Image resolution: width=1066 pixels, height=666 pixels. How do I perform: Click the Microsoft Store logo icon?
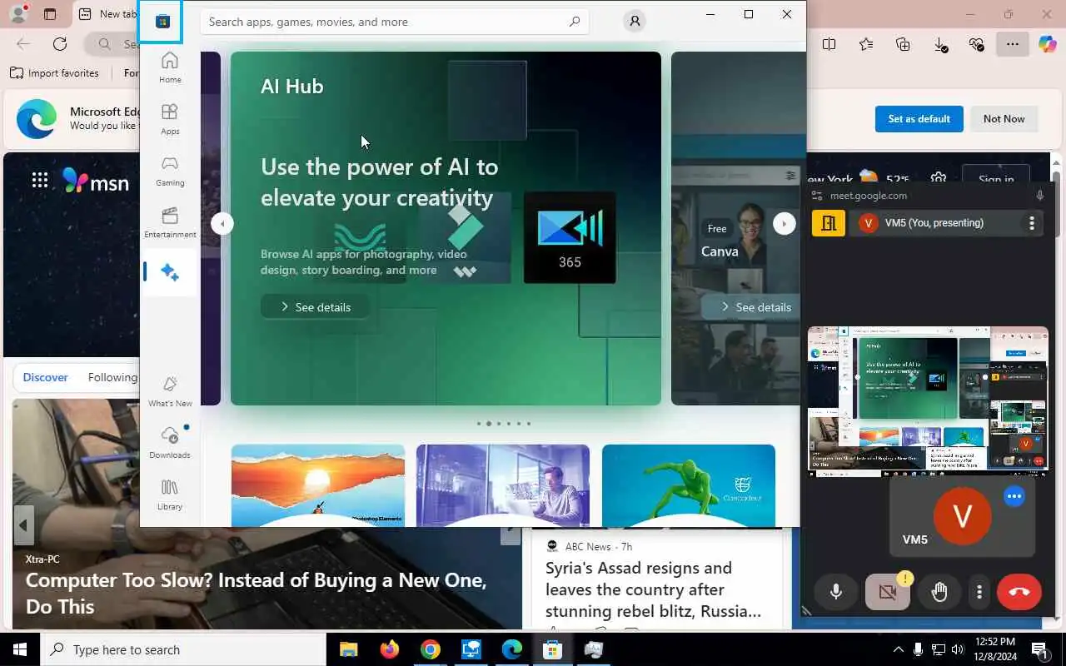pyautogui.click(x=163, y=22)
